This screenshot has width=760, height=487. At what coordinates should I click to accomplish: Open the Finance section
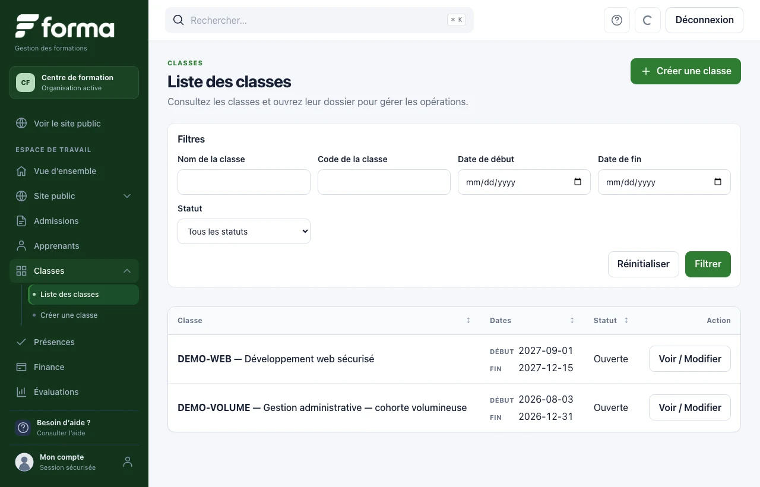click(x=74, y=367)
